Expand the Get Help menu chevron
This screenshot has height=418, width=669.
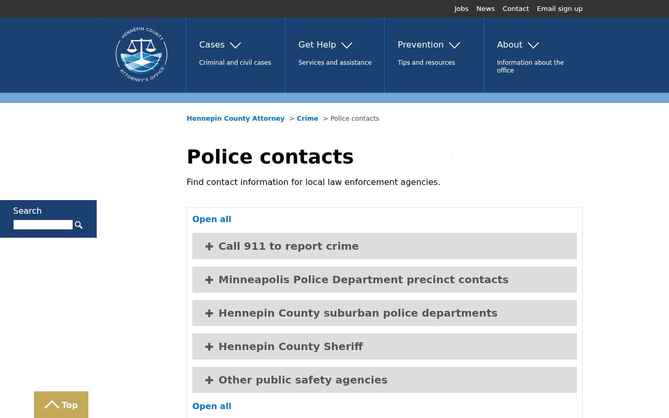tap(347, 45)
